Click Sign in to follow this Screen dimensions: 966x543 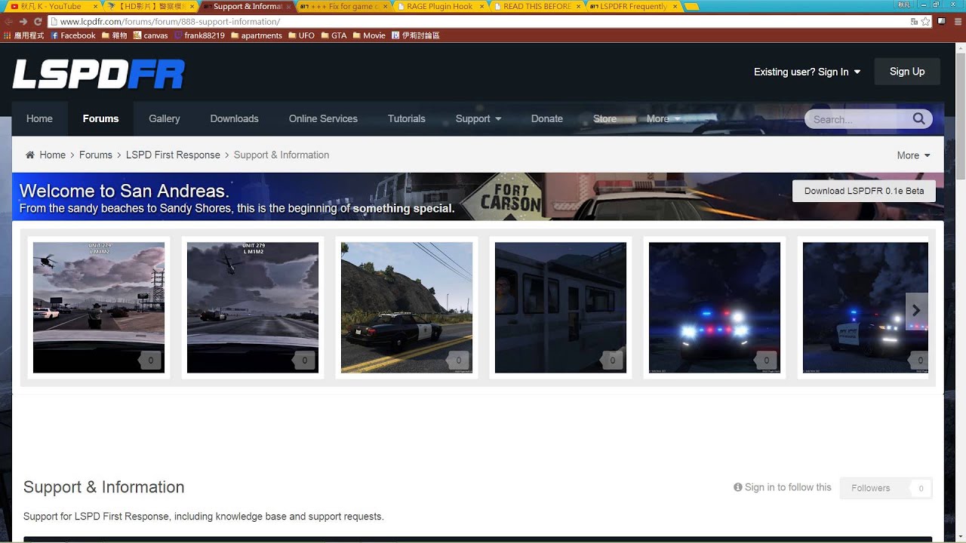point(782,487)
